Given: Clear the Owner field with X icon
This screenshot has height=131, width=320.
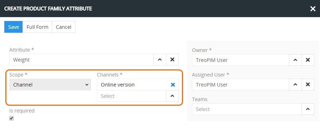Looking at the screenshot, I should [x=308, y=60].
